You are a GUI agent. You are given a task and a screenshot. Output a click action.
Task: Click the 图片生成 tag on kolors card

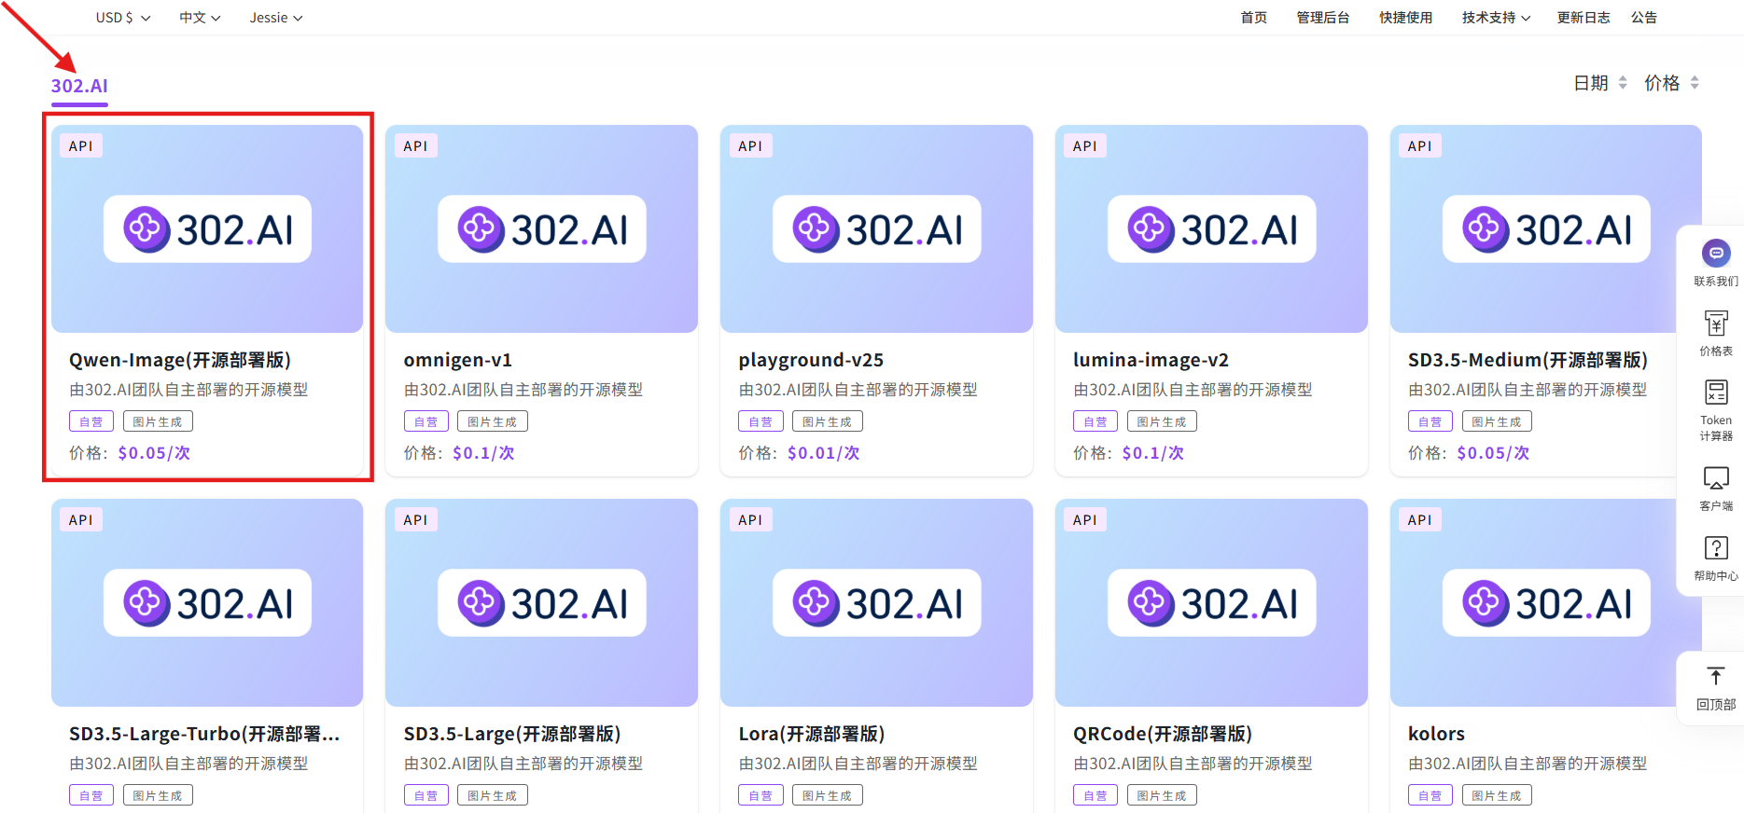click(1497, 795)
